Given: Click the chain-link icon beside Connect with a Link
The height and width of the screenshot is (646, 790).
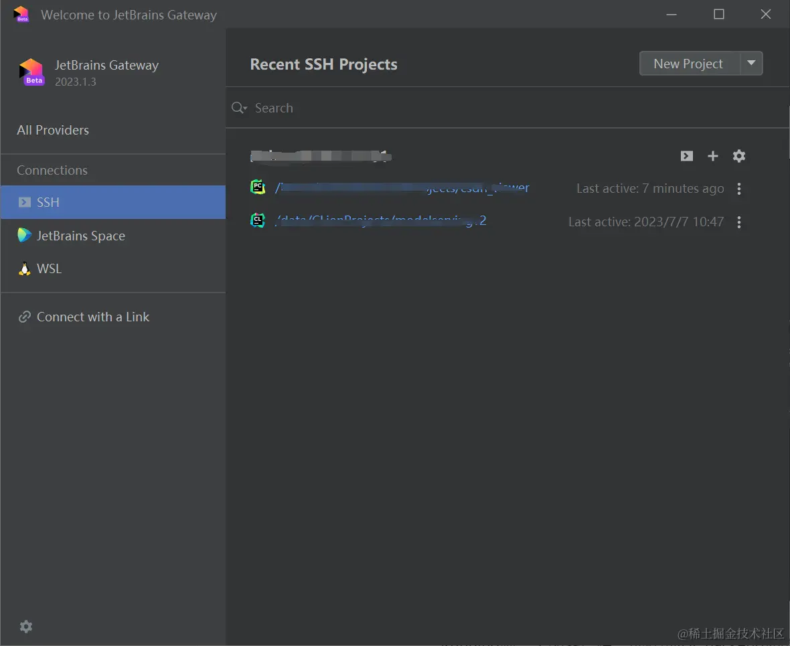Looking at the screenshot, I should point(24,317).
